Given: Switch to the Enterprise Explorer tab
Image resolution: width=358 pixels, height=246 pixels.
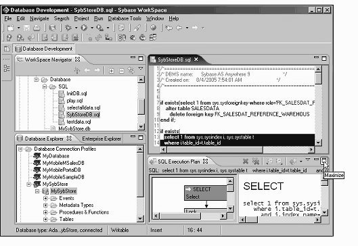Looking at the screenshot, I should (102, 139).
